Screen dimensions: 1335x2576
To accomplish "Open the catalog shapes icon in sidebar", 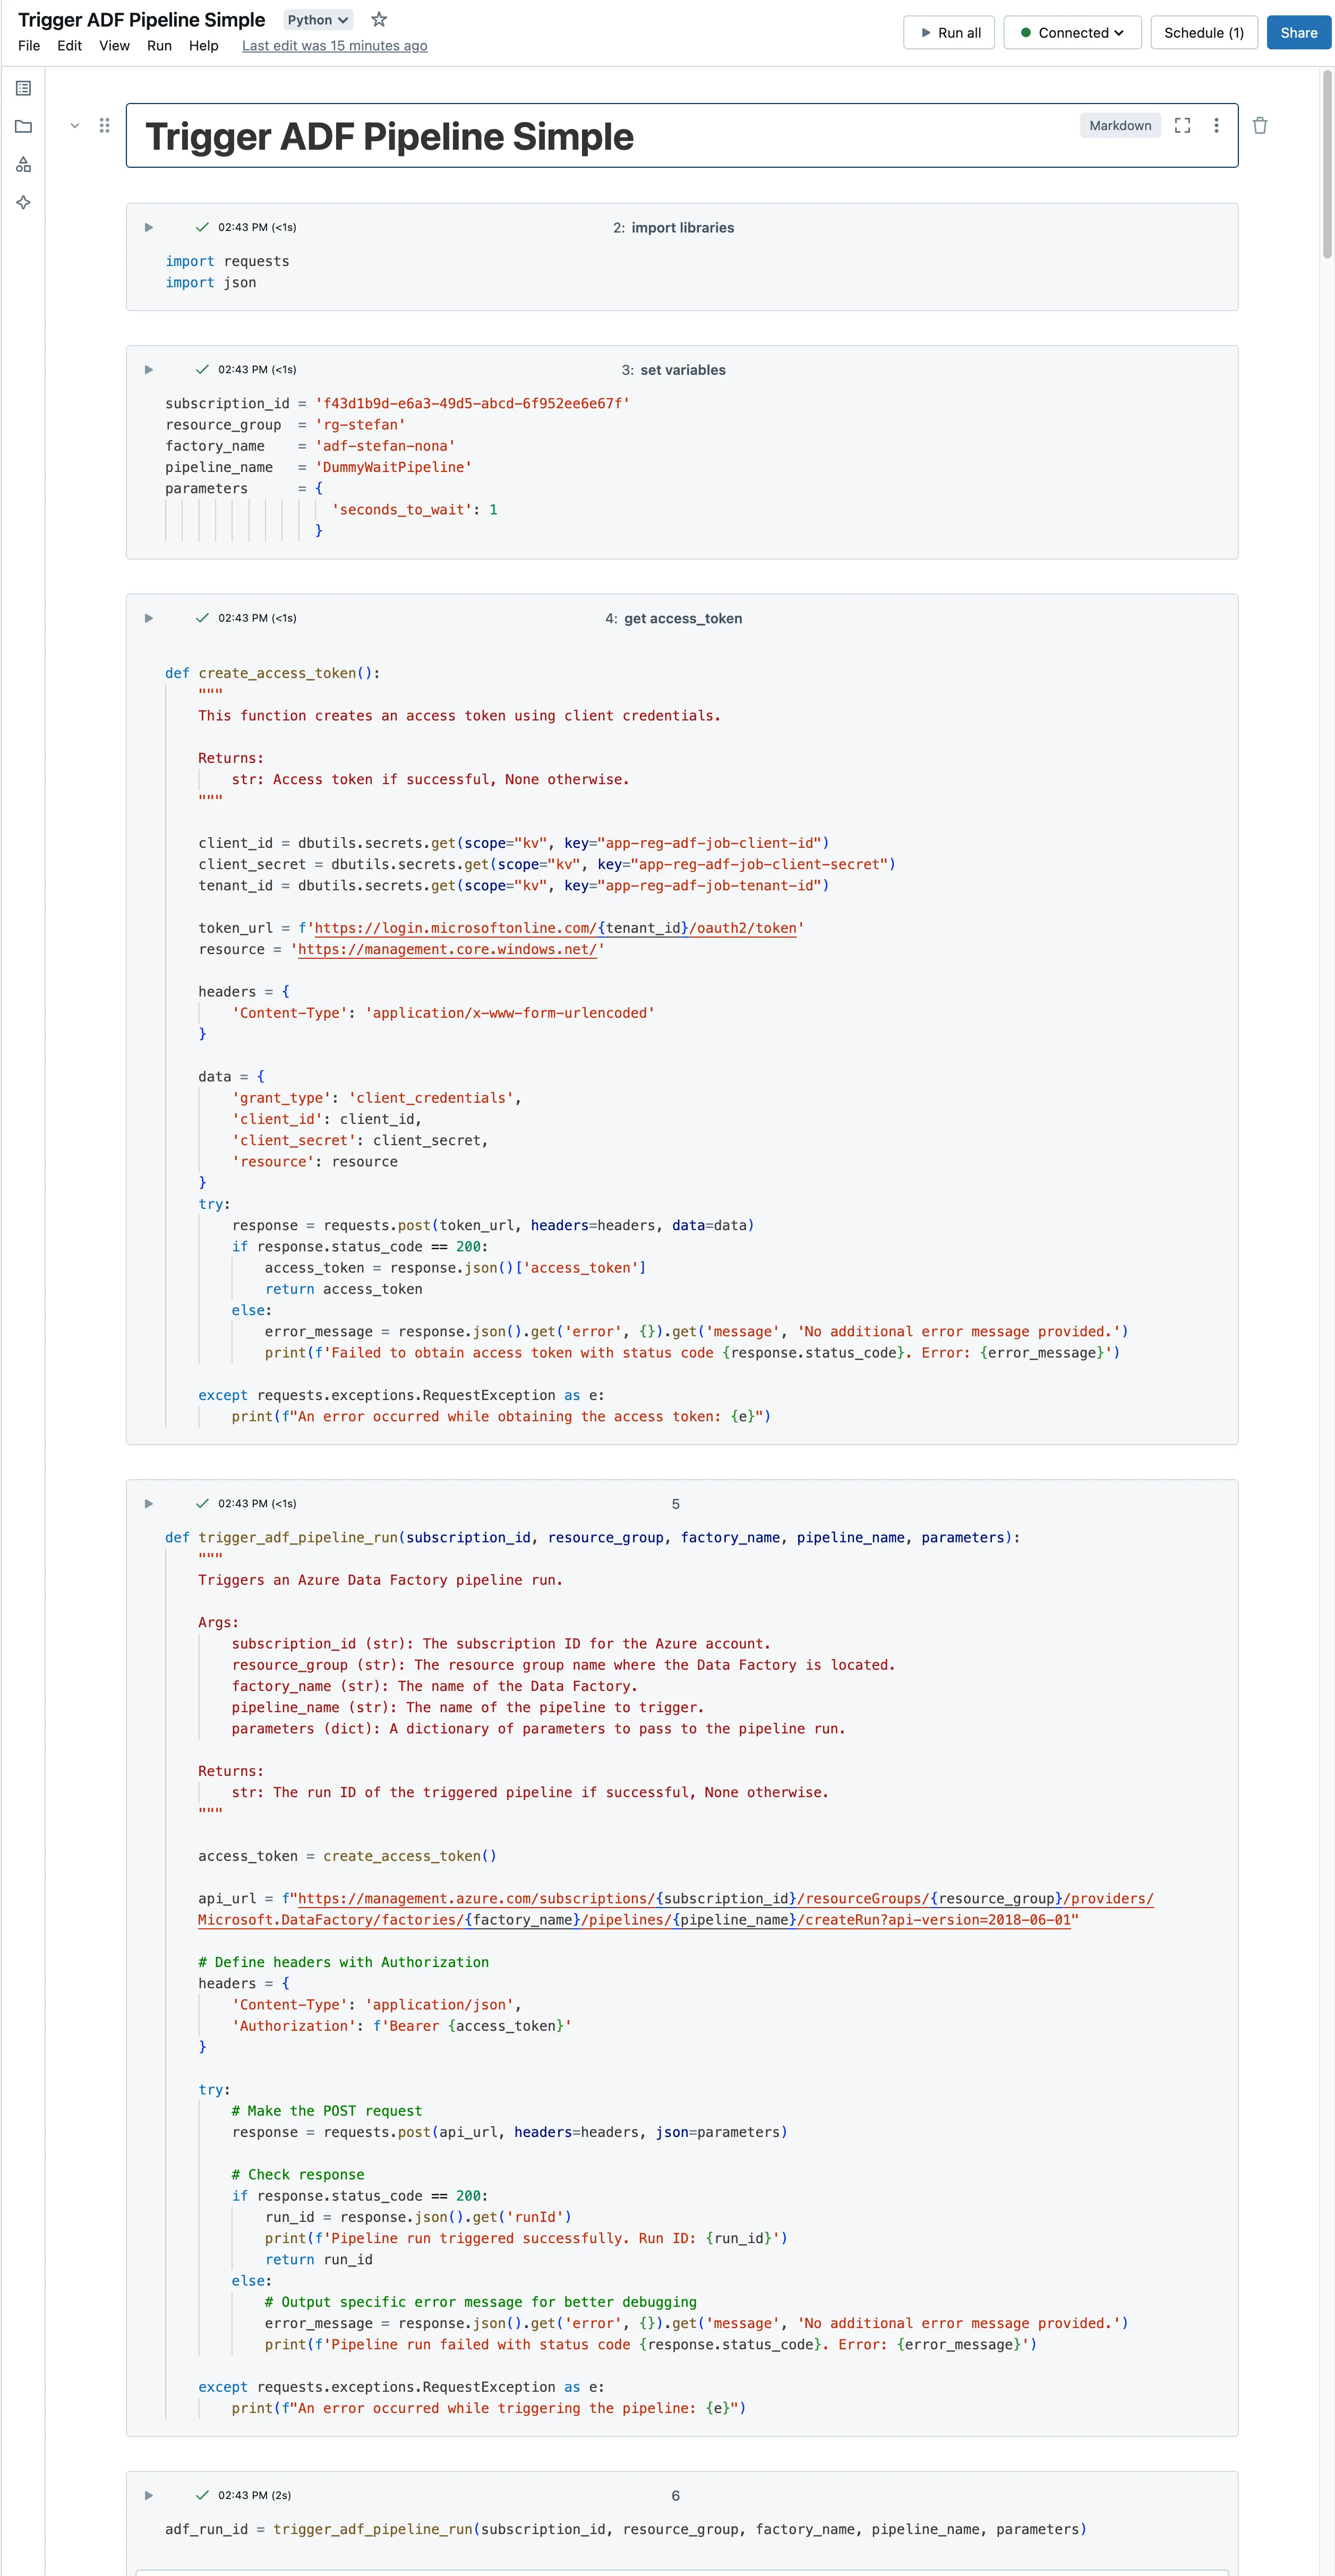I will coord(24,164).
